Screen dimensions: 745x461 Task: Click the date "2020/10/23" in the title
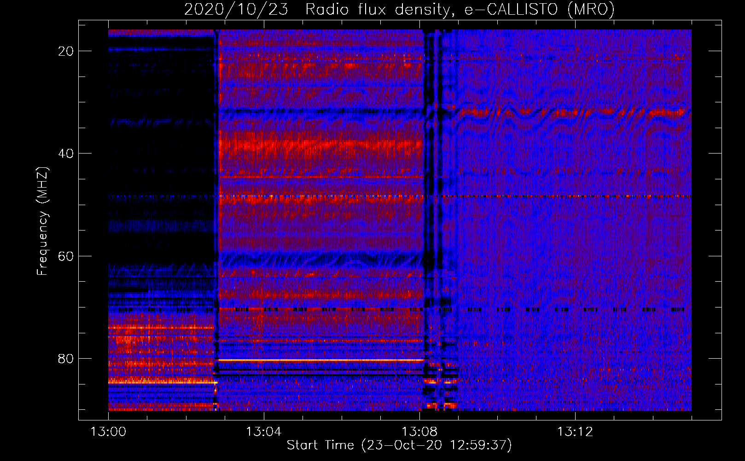236,9
